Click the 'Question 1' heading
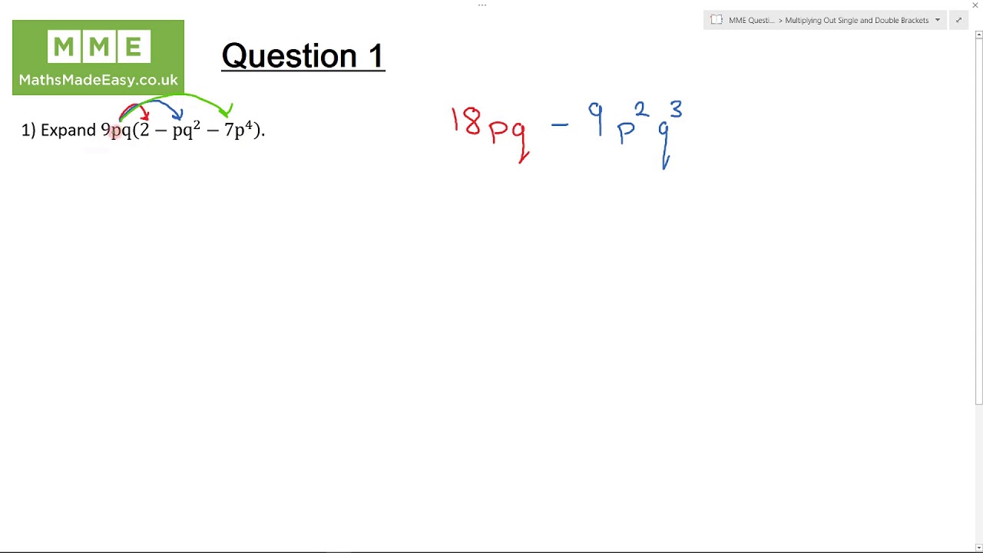Image resolution: width=983 pixels, height=553 pixels. pos(303,56)
